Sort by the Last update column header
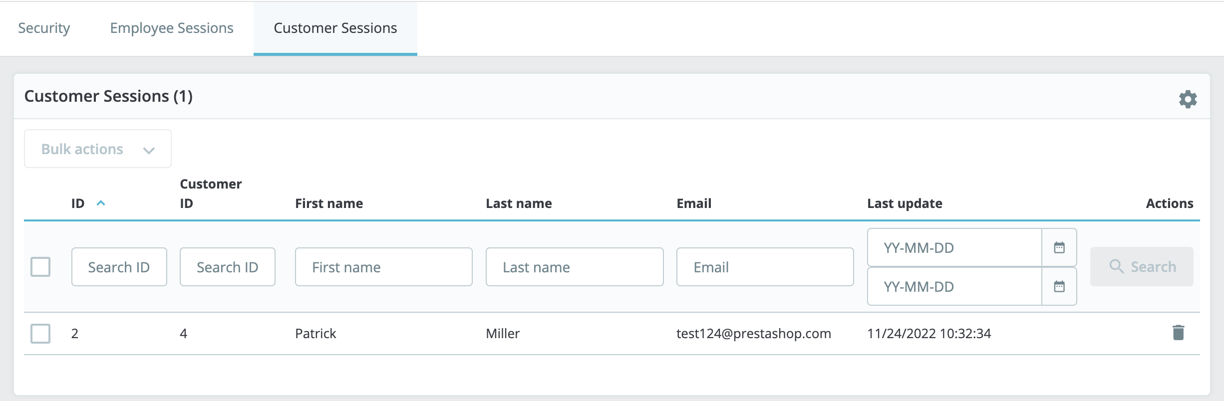 (905, 203)
